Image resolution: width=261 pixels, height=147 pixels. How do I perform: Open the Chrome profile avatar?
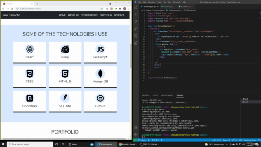point(124,9)
